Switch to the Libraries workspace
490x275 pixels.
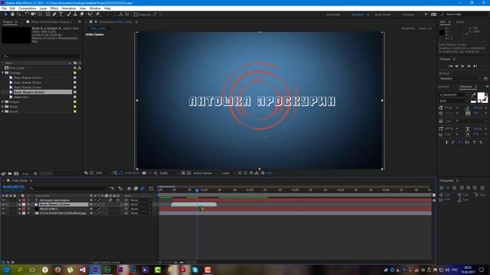(408, 15)
